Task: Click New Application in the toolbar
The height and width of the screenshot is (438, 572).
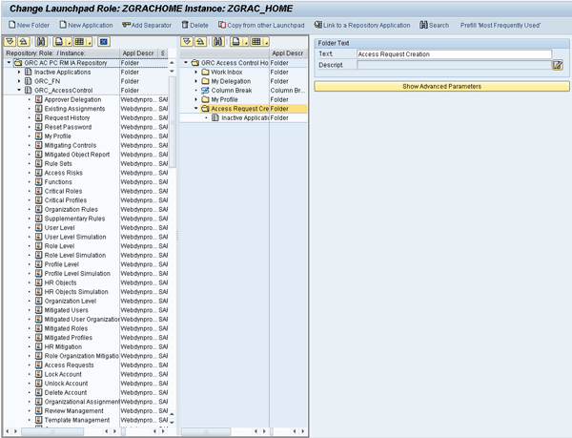Action: pyautogui.click(x=90, y=25)
